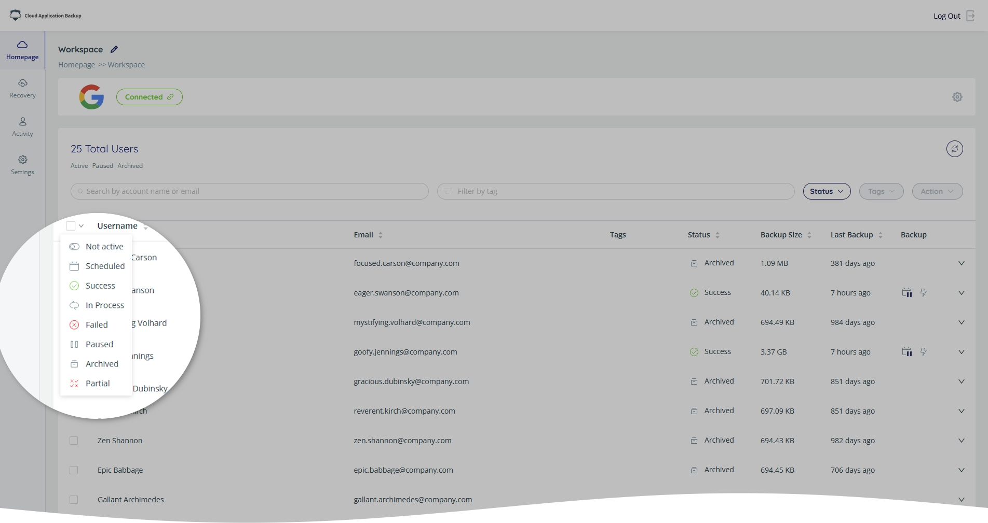Select 'Paused' status option in menu

(96, 345)
